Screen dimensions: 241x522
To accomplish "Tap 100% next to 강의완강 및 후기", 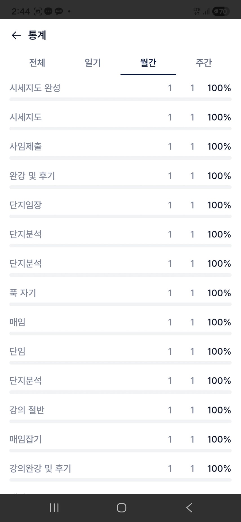I will (219, 468).
